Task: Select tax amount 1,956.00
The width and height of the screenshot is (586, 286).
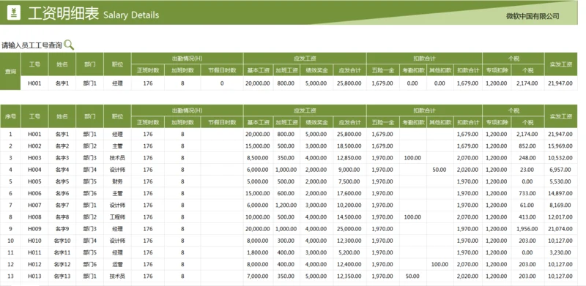Action: pos(527,229)
